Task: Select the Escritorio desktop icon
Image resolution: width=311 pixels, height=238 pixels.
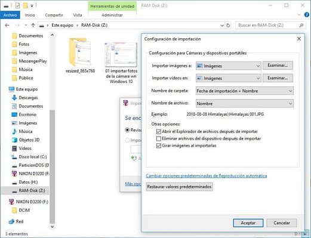Action: pos(14,115)
